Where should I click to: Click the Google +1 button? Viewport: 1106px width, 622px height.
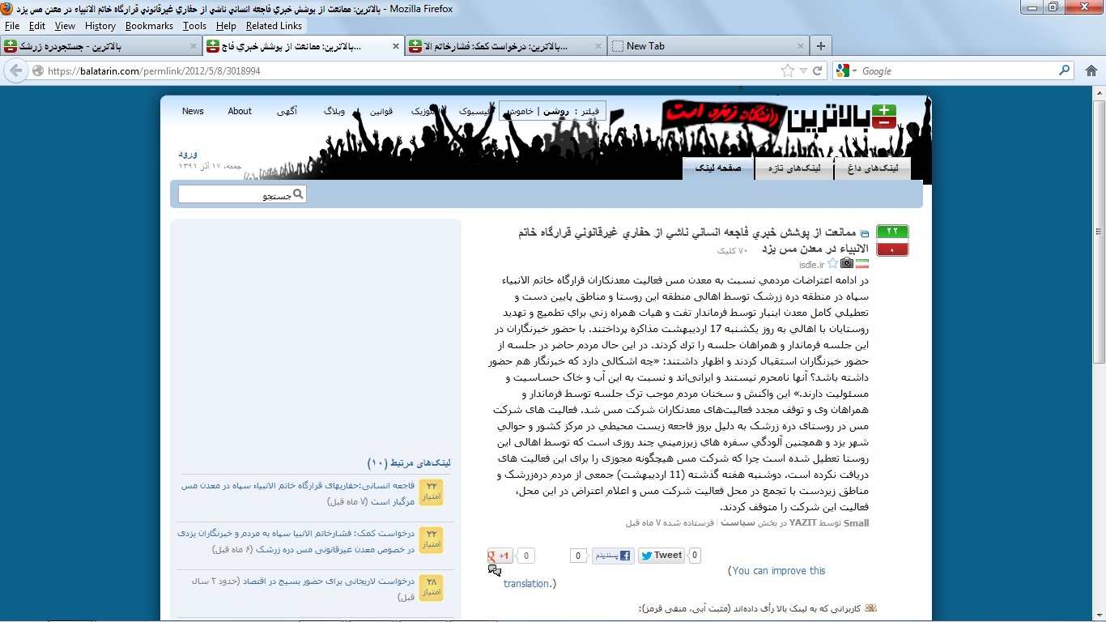point(500,555)
